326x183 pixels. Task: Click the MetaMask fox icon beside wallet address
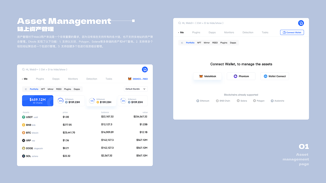(130, 79)
